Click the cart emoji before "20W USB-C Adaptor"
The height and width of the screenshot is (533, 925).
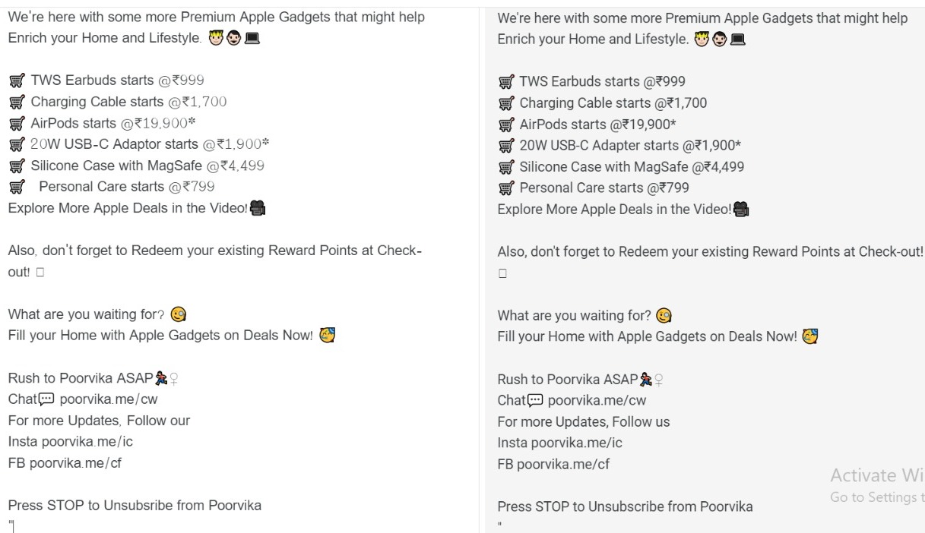pyautogui.click(x=17, y=144)
